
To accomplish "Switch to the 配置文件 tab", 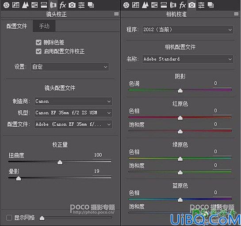I will point(17,26).
